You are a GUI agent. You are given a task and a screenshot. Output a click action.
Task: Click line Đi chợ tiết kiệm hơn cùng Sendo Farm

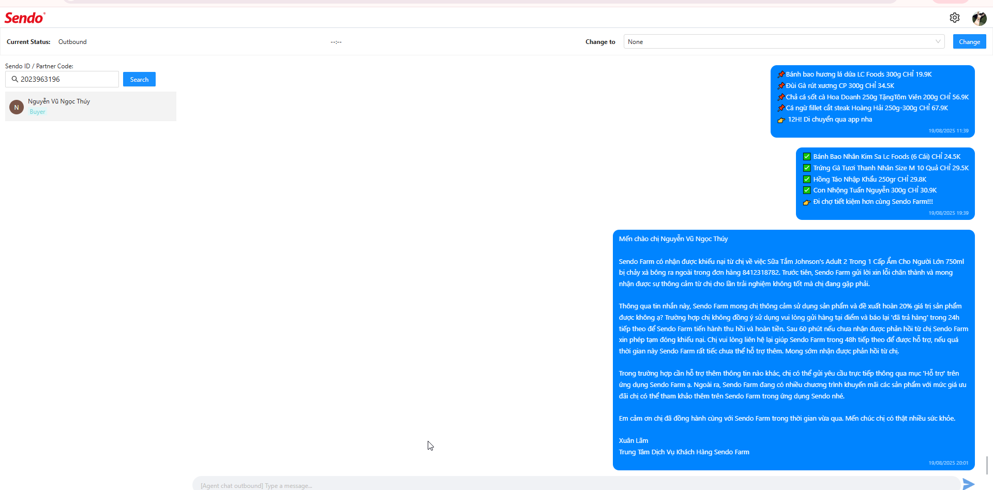tap(868, 202)
